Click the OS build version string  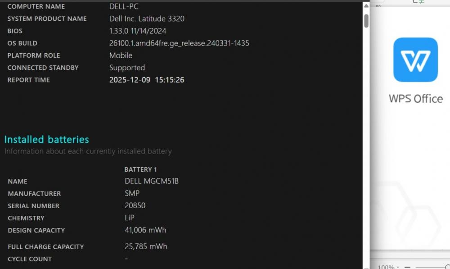[x=179, y=43]
